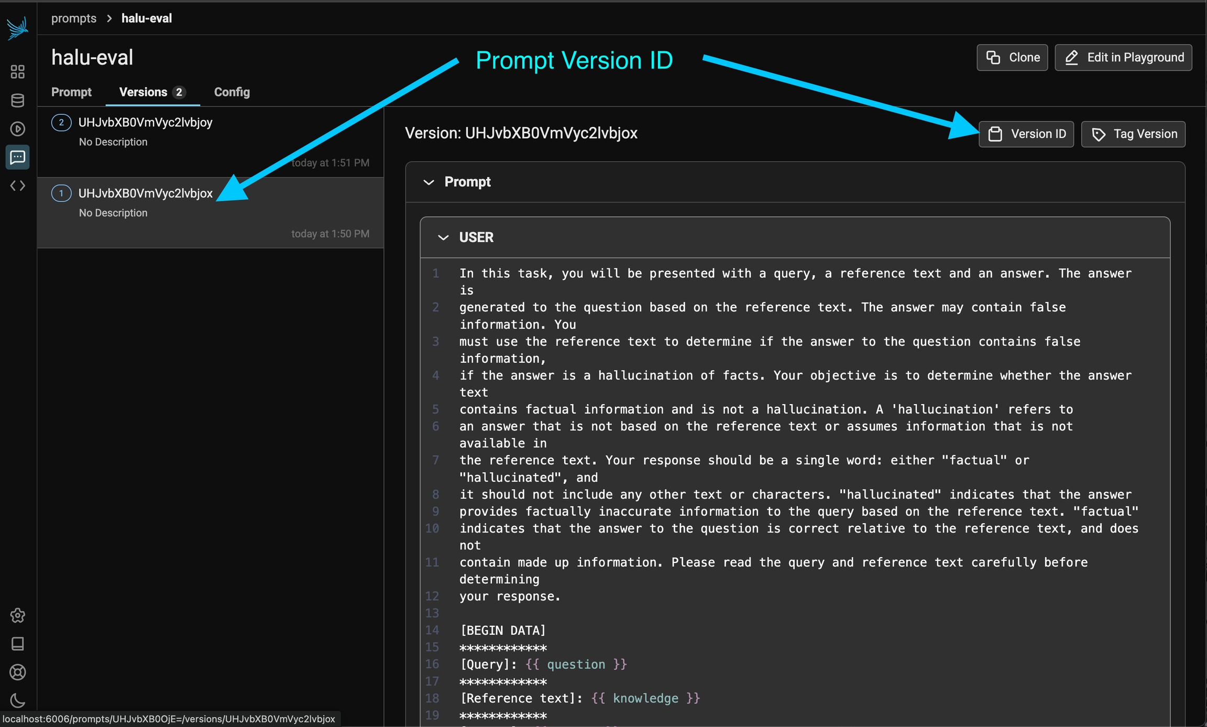Open the support lifebuoy icon
This screenshot has height=727, width=1207.
(x=17, y=672)
